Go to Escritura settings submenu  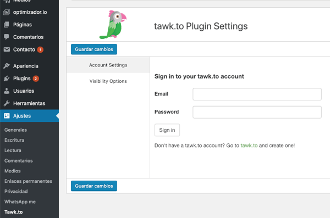(x=14, y=140)
